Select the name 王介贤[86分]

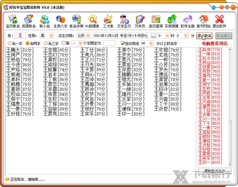click(x=168, y=64)
